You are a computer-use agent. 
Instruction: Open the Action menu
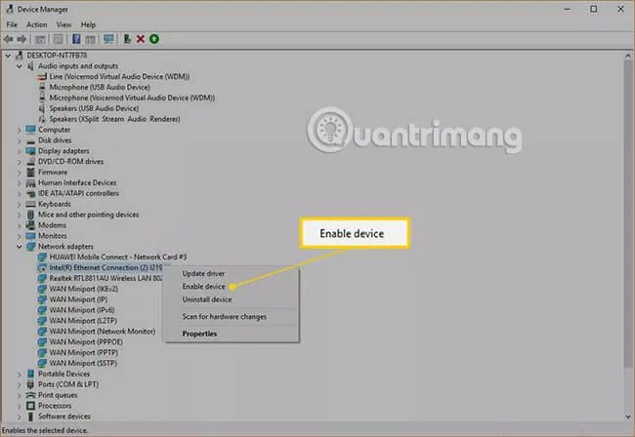[36, 24]
